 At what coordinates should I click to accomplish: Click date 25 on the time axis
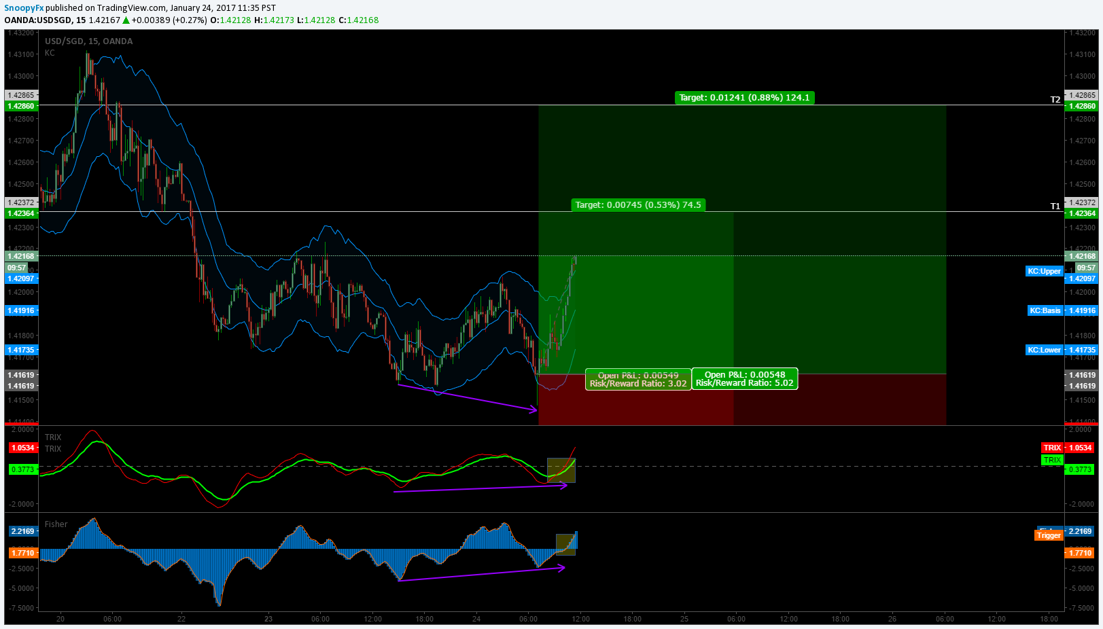pos(684,619)
